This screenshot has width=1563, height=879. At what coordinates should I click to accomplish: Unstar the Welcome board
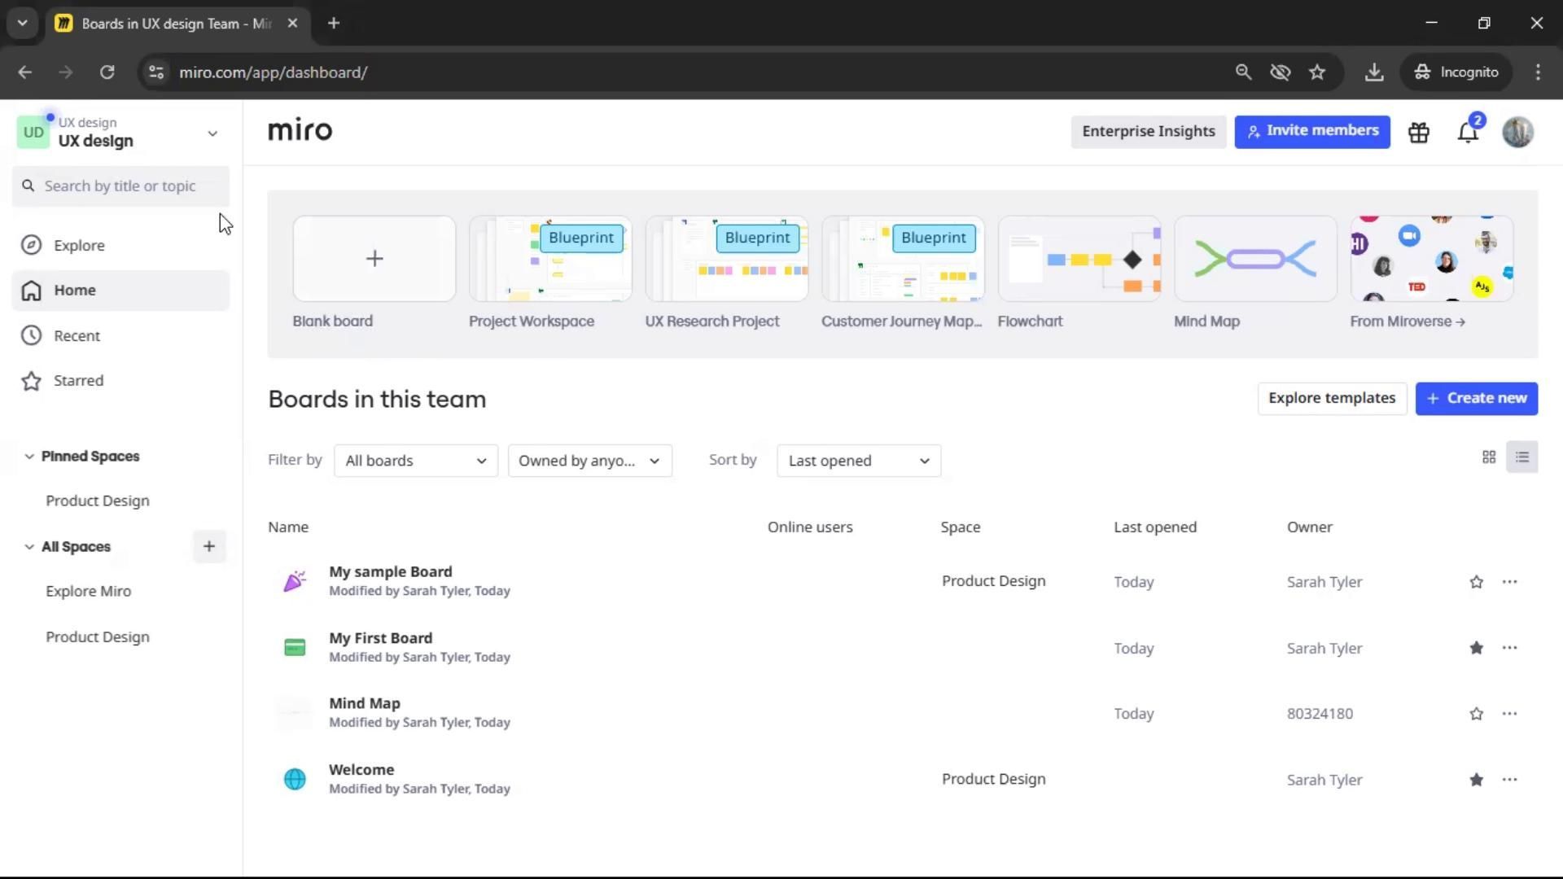1476,780
